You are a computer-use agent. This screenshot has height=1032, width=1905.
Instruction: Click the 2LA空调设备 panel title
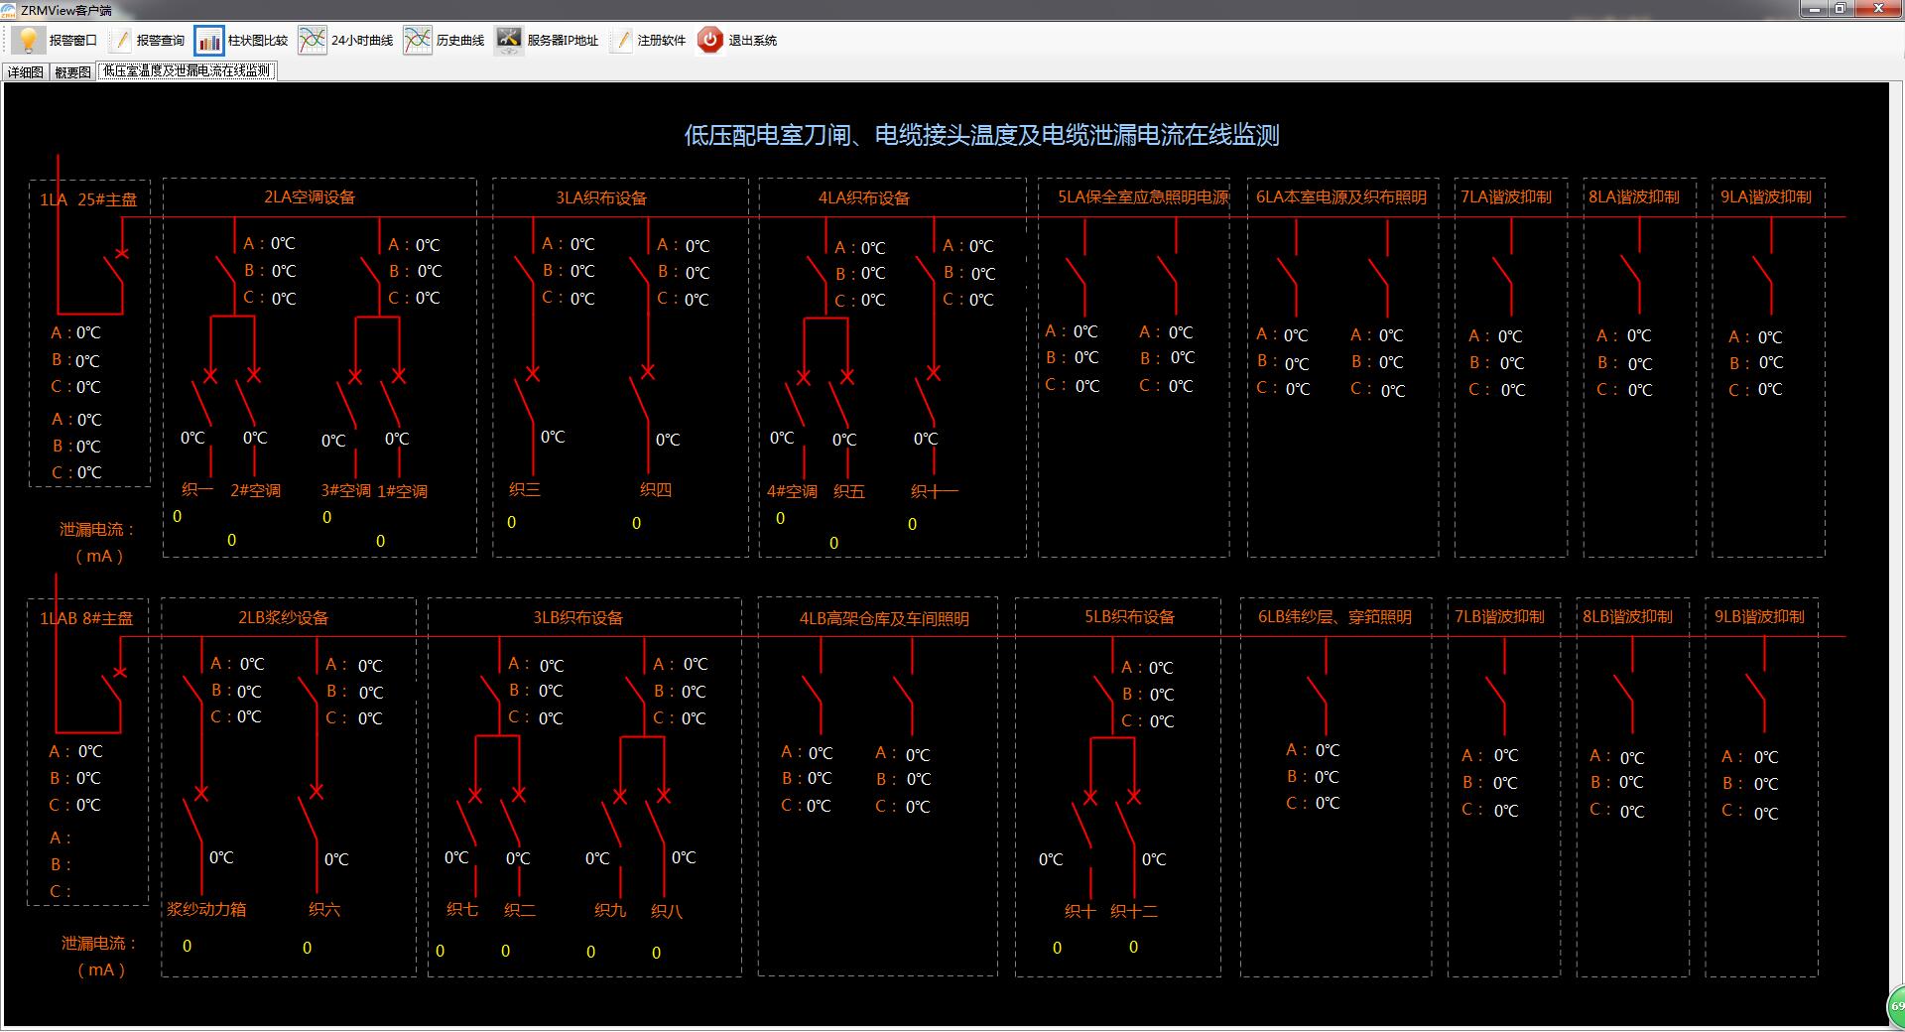click(x=310, y=197)
